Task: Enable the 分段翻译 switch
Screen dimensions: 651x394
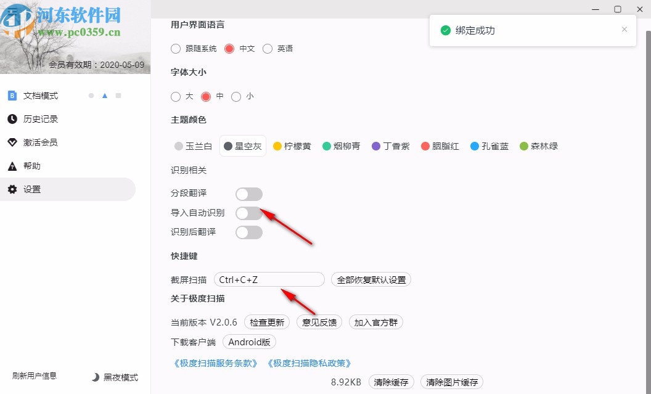Action: (248, 194)
